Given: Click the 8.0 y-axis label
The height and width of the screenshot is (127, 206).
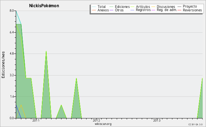Looking at the screenshot, I should (x=12, y=11).
